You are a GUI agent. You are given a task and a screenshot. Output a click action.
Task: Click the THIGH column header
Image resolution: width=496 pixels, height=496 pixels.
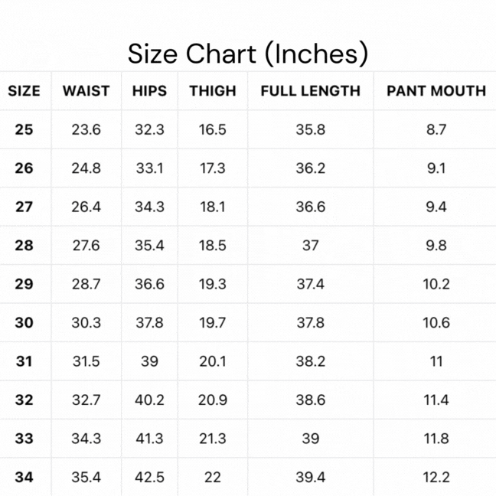coord(213,91)
